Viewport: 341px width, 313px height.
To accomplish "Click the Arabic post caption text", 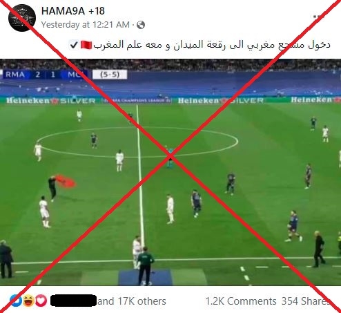I will click(212, 45).
